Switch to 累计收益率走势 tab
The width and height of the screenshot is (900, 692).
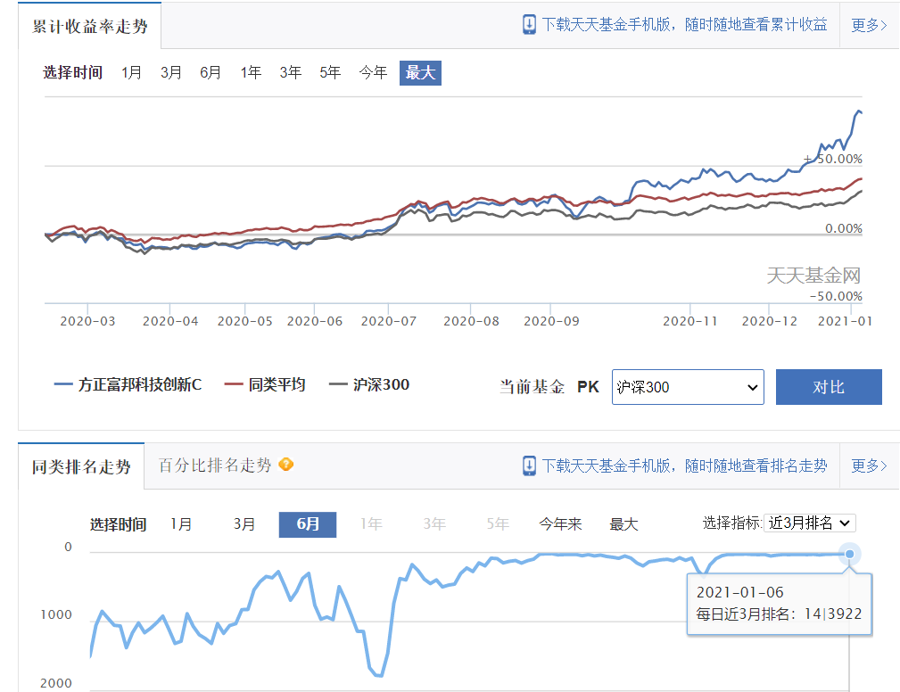[x=90, y=27]
